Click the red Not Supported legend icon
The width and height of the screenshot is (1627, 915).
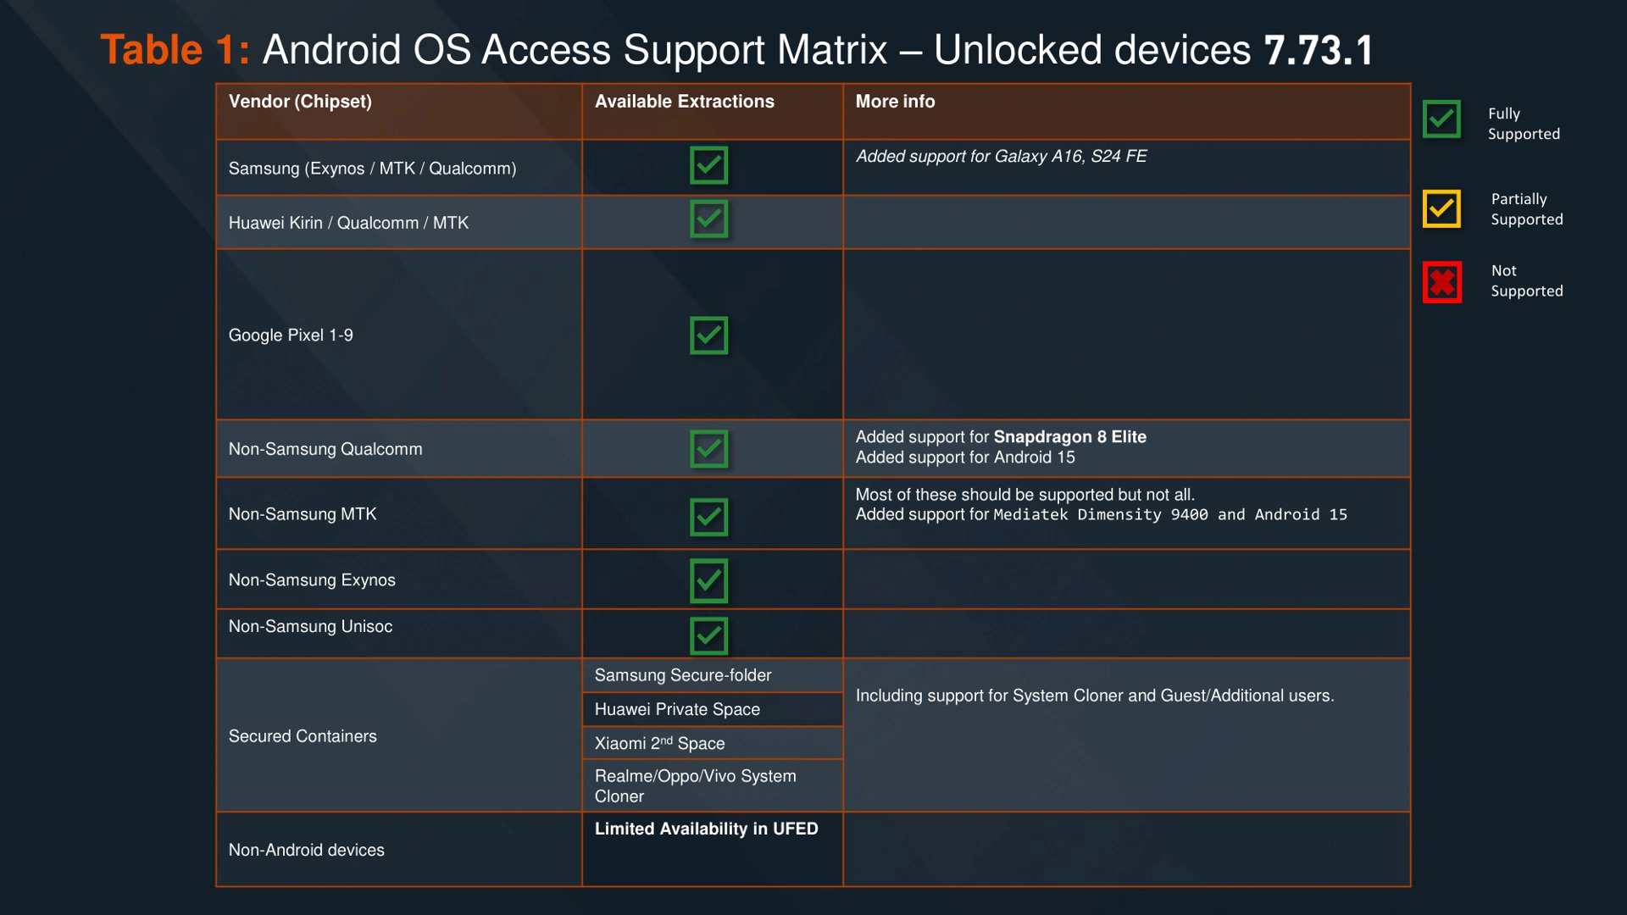[x=1441, y=282]
